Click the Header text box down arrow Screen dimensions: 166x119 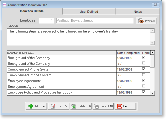click(x=152, y=43)
